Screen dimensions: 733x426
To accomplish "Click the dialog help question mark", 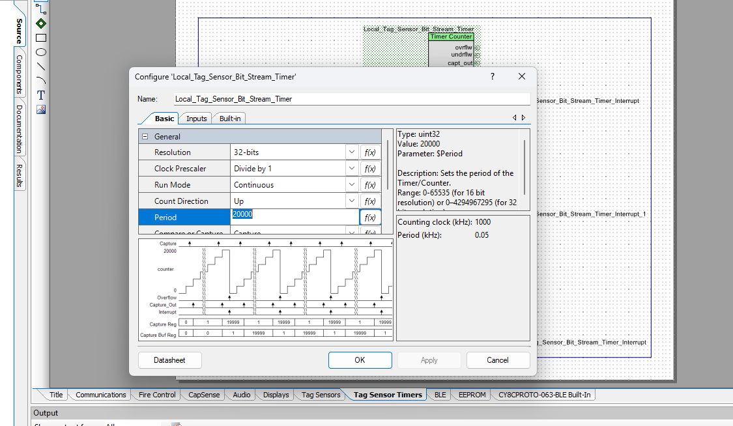I will 492,76.
